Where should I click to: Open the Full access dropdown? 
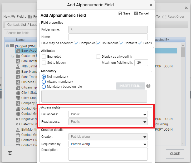click(x=108, y=114)
